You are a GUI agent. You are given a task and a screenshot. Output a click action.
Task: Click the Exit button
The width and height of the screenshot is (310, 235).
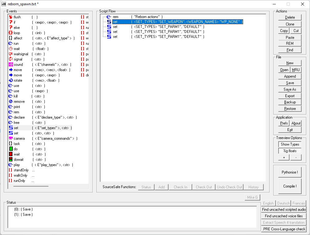[x=290, y=130]
